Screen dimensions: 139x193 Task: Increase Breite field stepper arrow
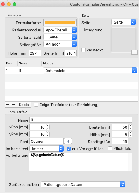pyautogui.click(x=130, y=126)
